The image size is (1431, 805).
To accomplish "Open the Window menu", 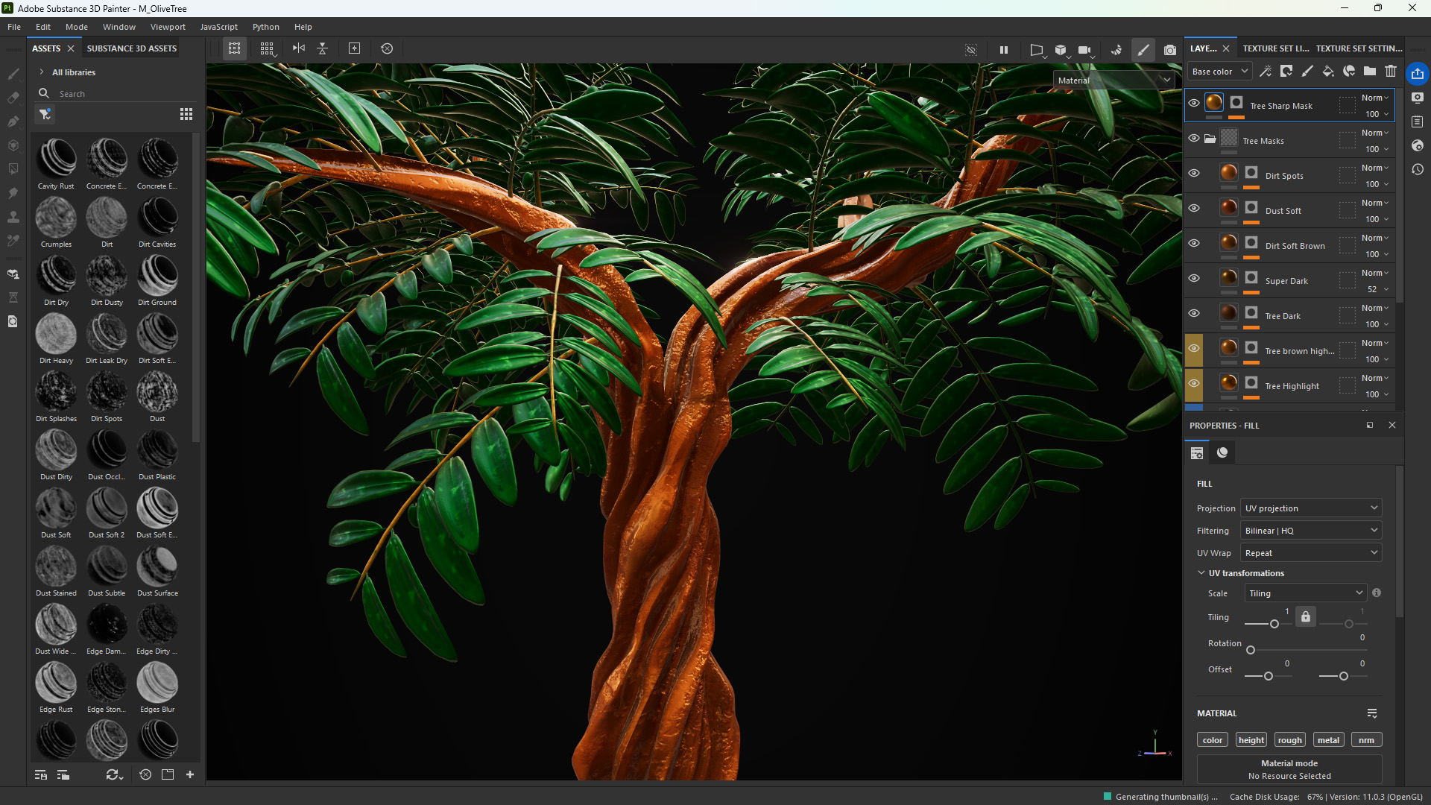I will click(119, 27).
